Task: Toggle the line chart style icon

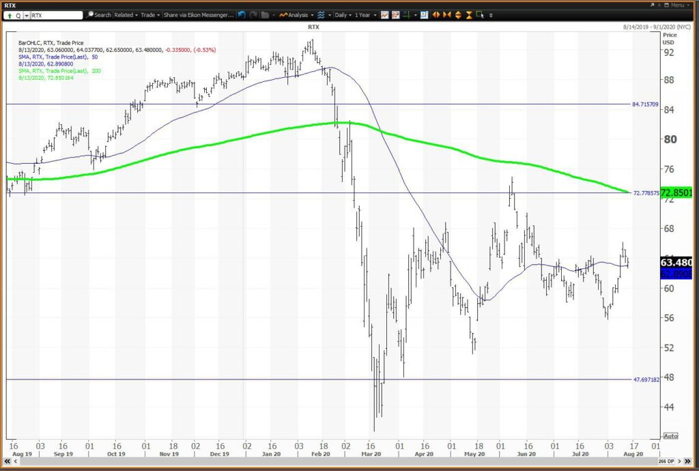Action: pyautogui.click(x=384, y=15)
